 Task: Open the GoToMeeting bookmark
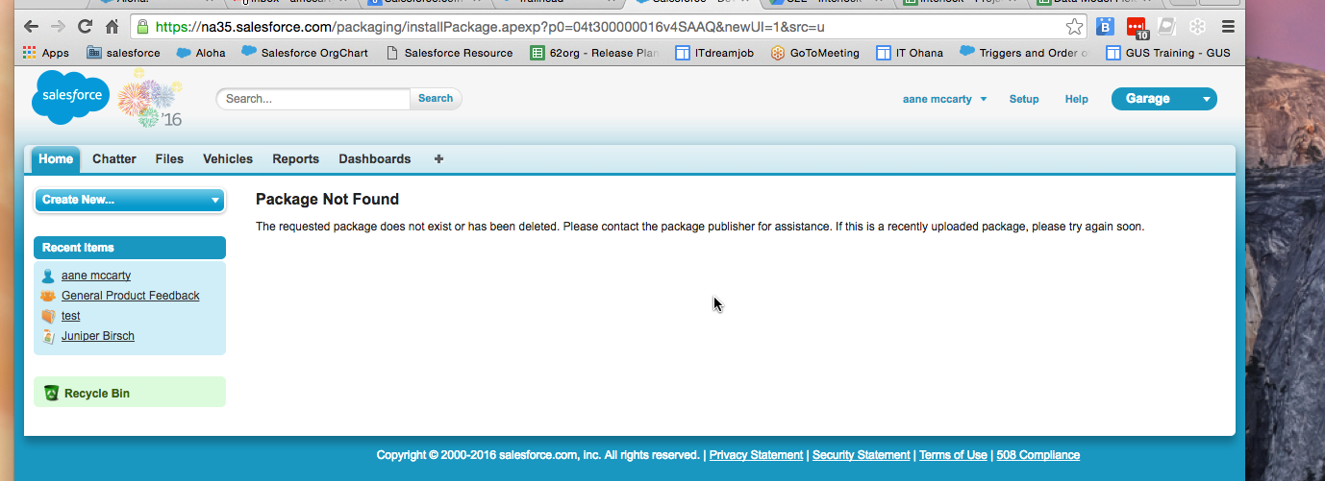click(815, 53)
